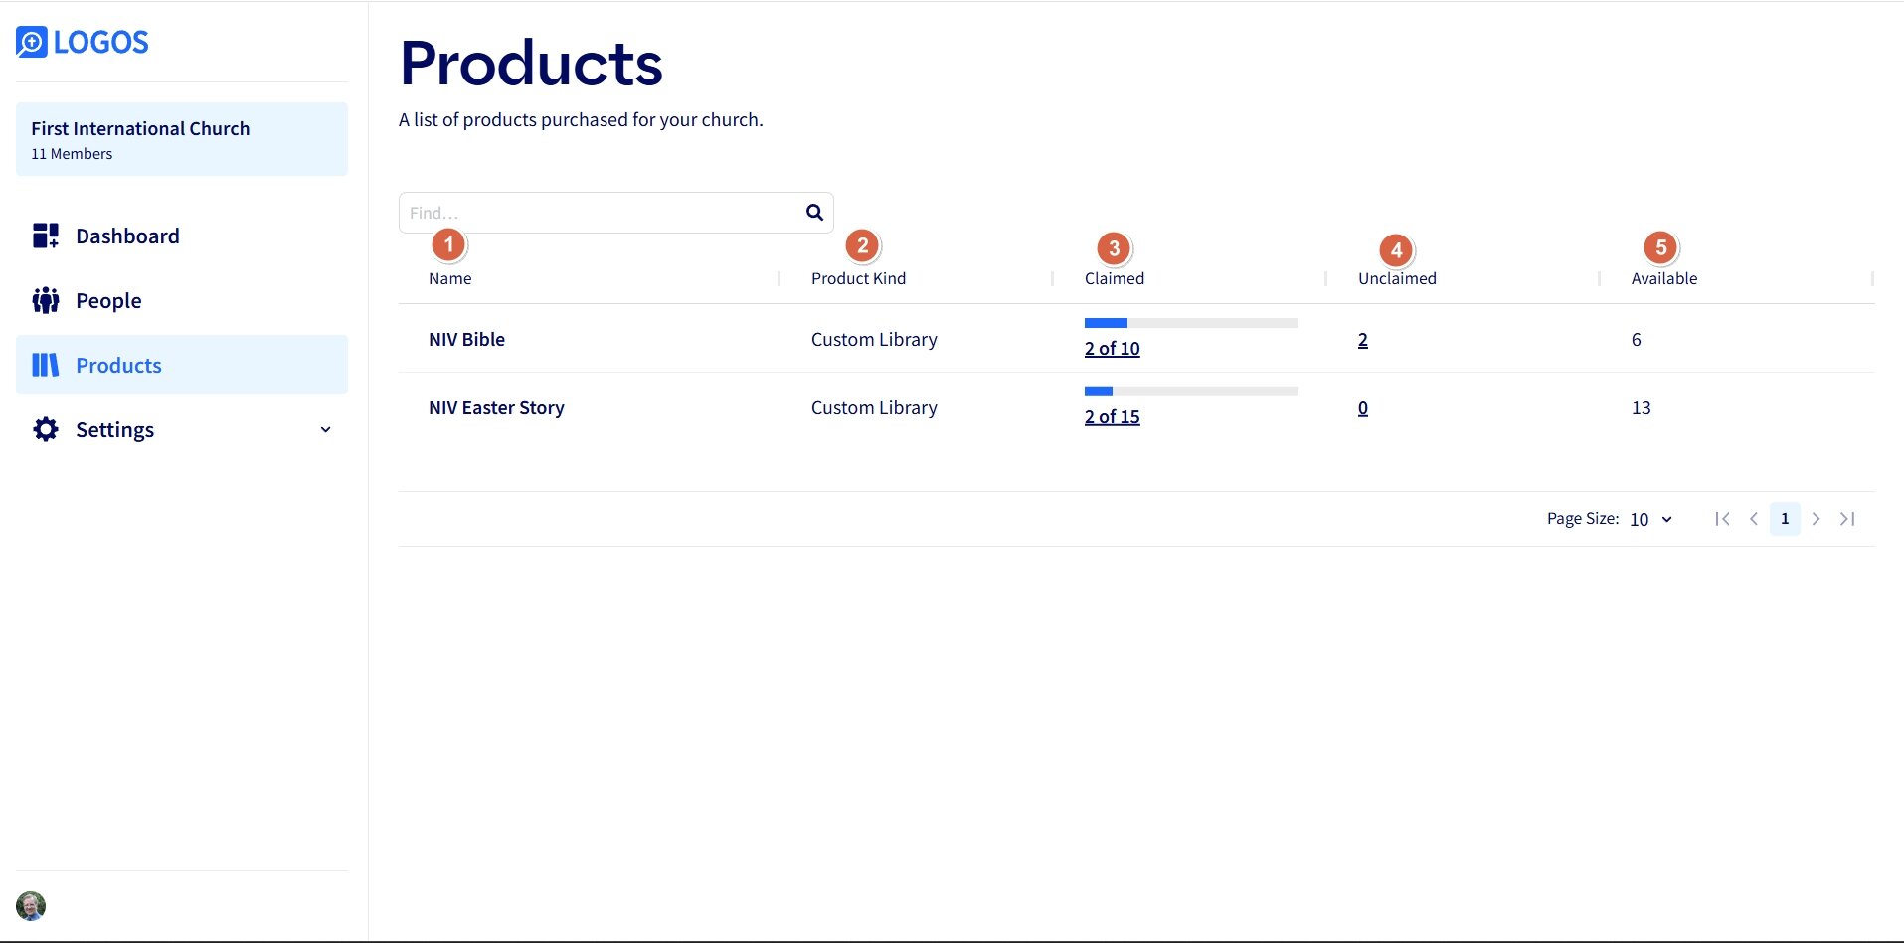Sort by Available column header
This screenshot has height=943, width=1904.
pyautogui.click(x=1664, y=278)
